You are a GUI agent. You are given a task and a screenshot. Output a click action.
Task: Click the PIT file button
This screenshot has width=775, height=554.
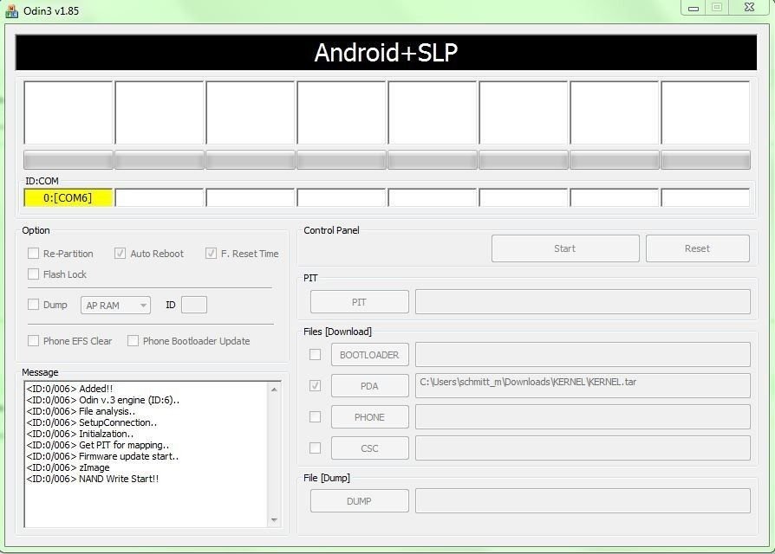tap(360, 302)
